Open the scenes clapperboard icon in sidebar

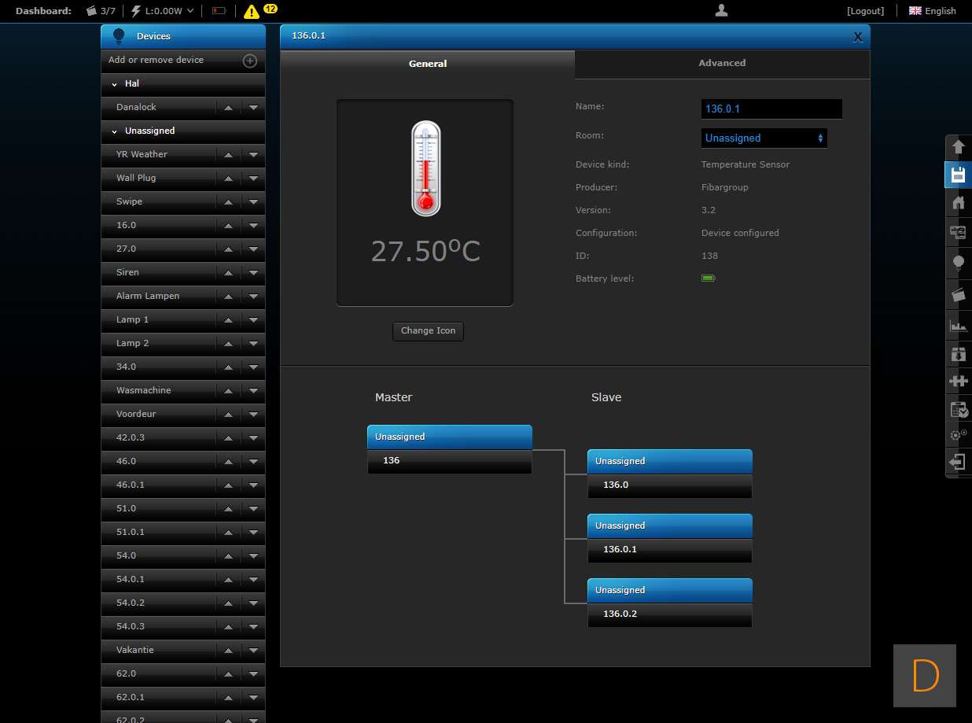tap(958, 294)
